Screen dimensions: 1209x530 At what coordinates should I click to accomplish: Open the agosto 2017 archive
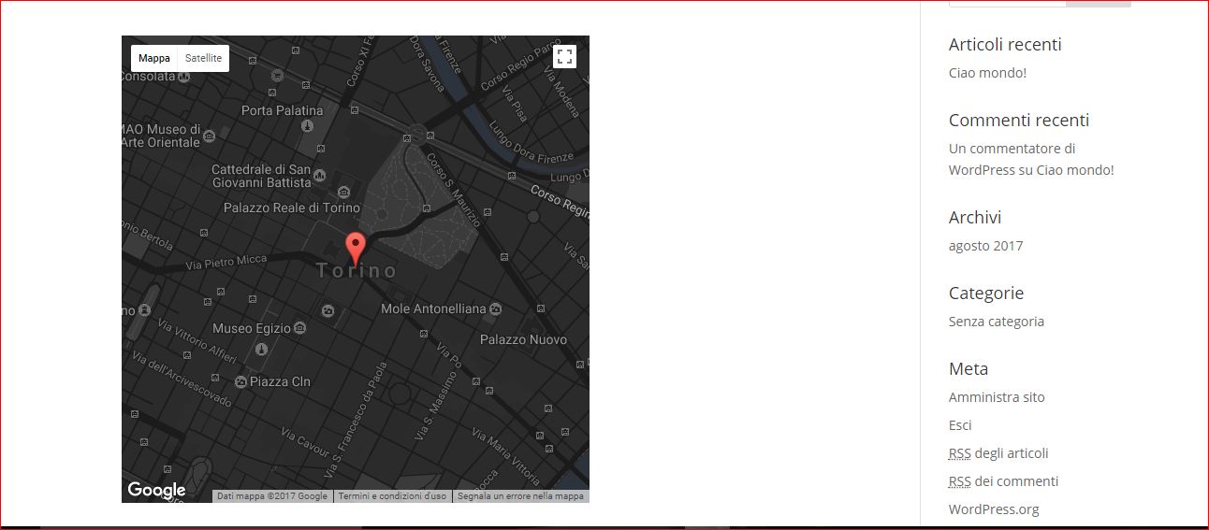pos(985,246)
